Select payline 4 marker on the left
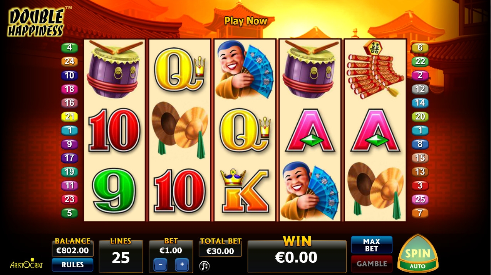Viewport: 491px width, 275px height. pyautogui.click(x=69, y=48)
